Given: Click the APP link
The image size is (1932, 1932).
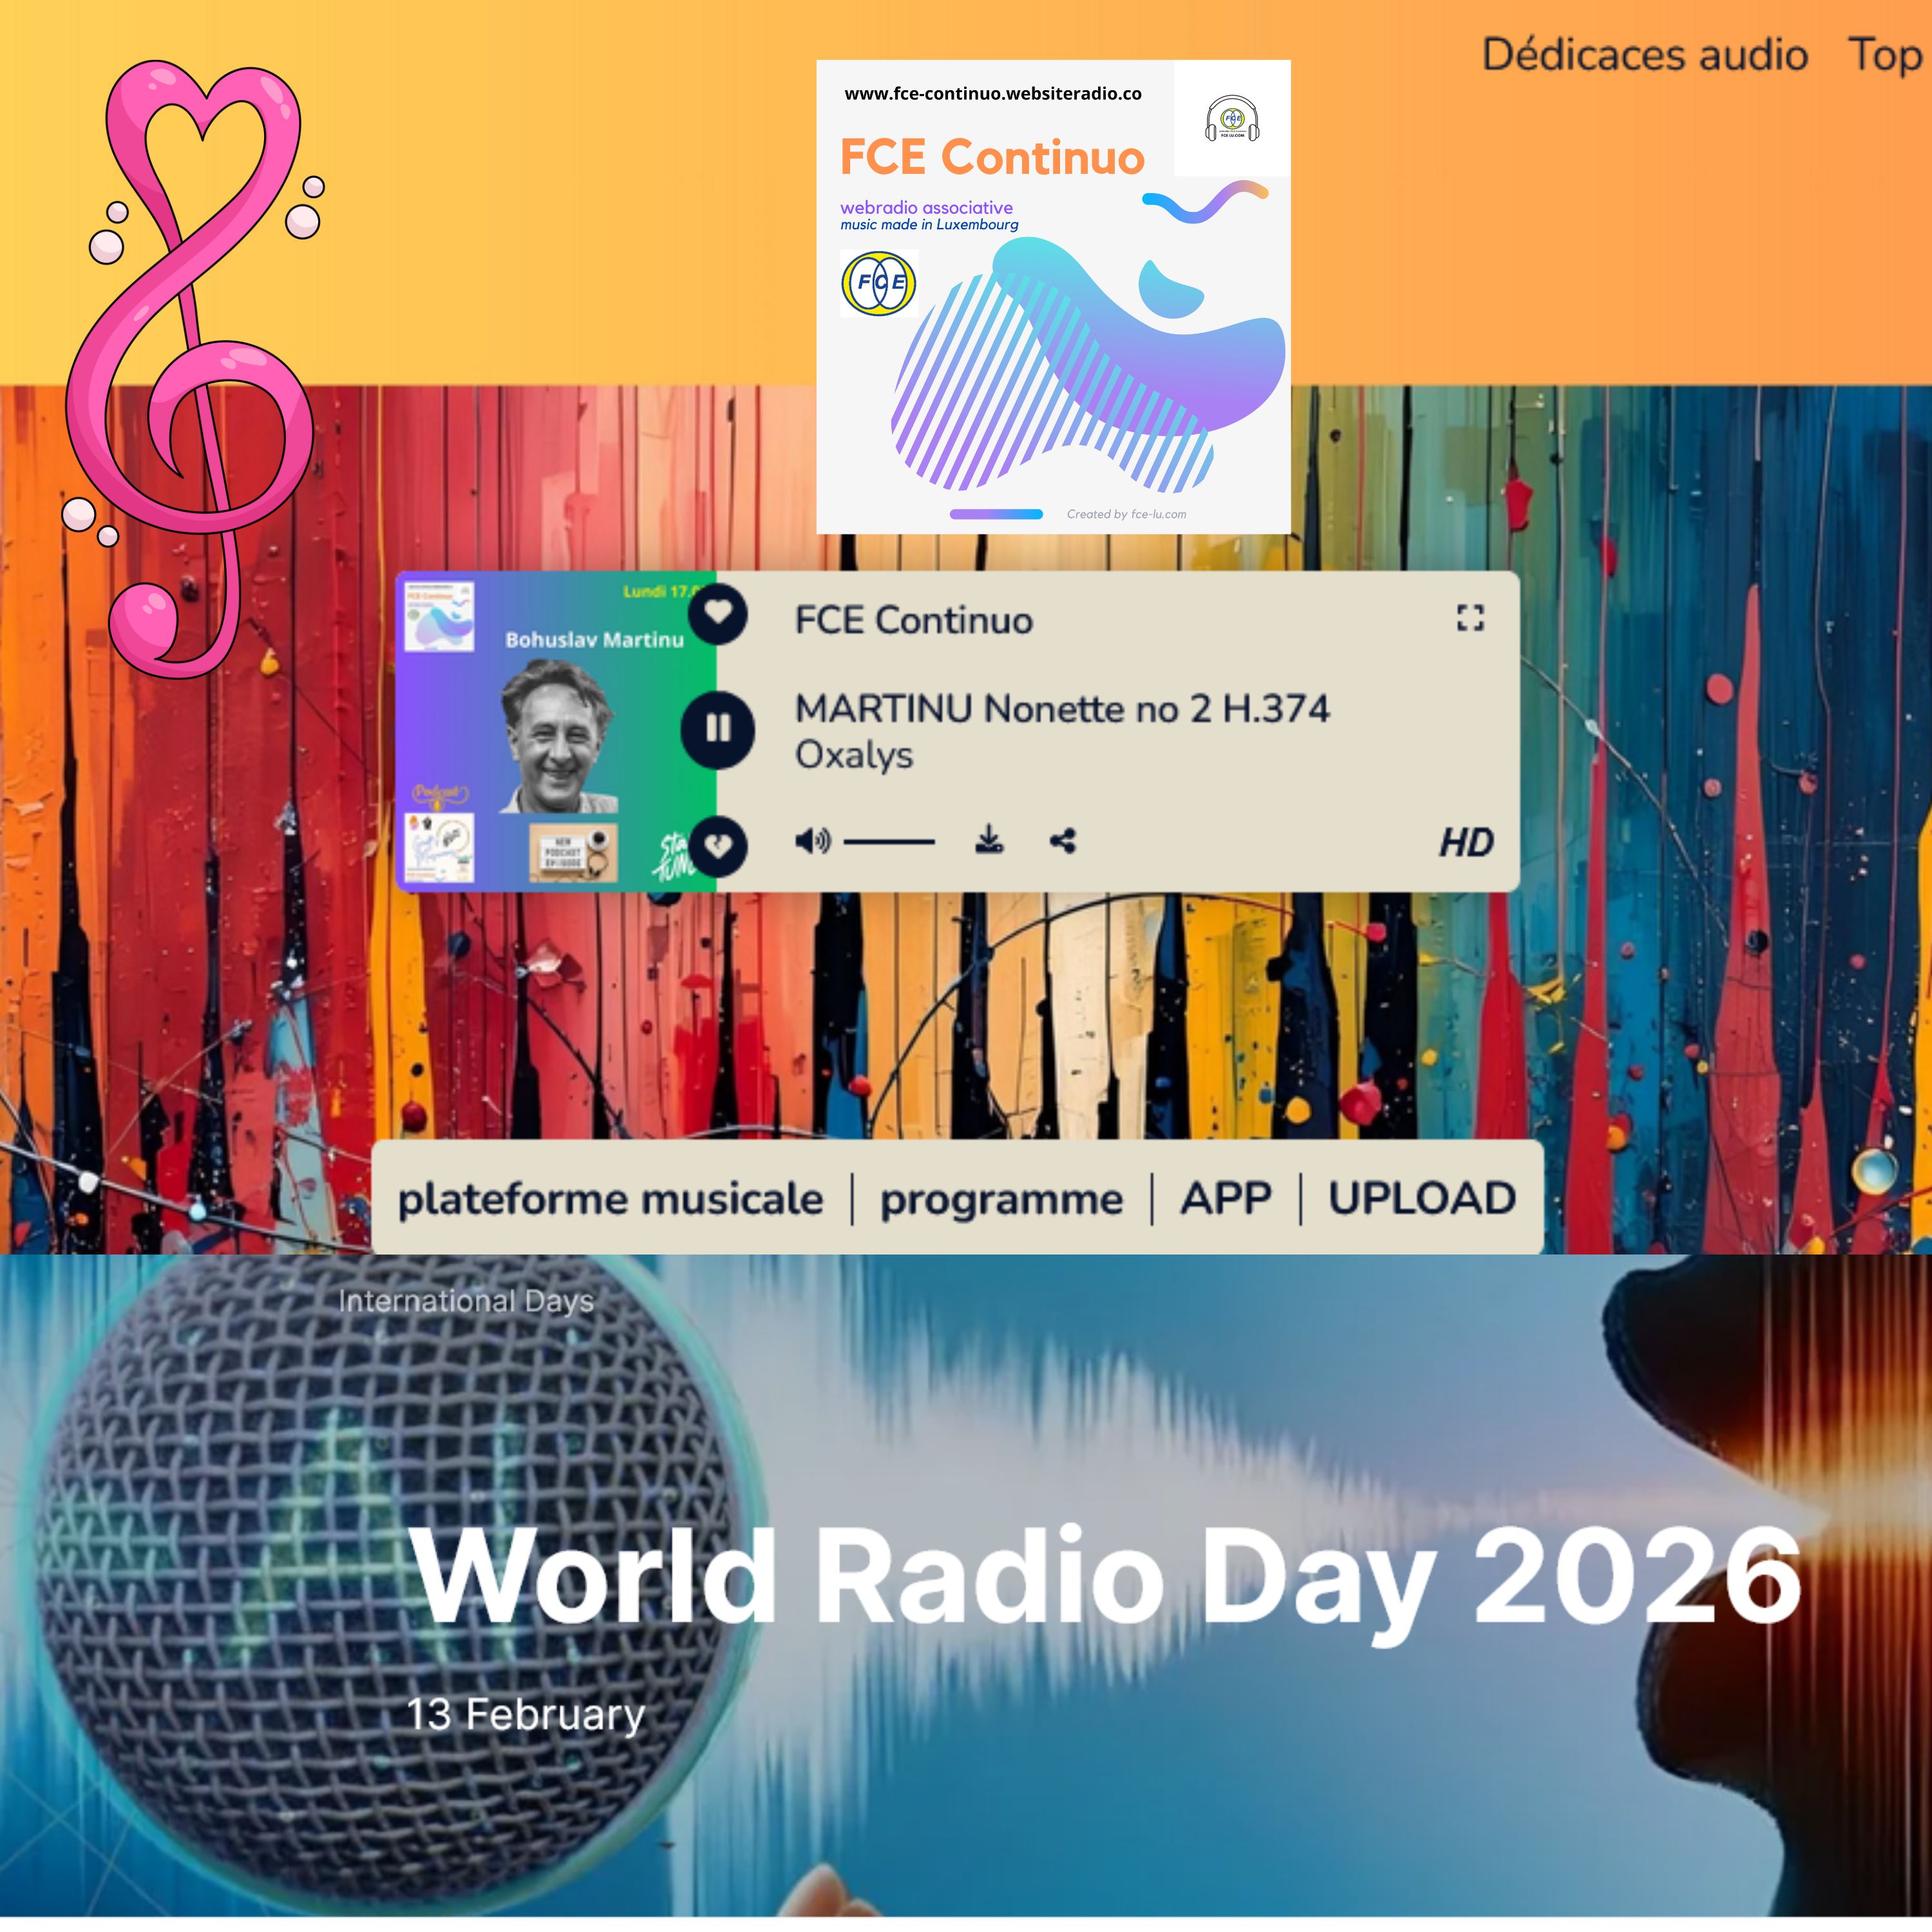Looking at the screenshot, I should [x=1226, y=1198].
